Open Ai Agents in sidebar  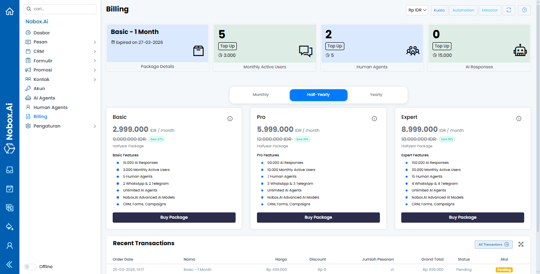(44, 98)
